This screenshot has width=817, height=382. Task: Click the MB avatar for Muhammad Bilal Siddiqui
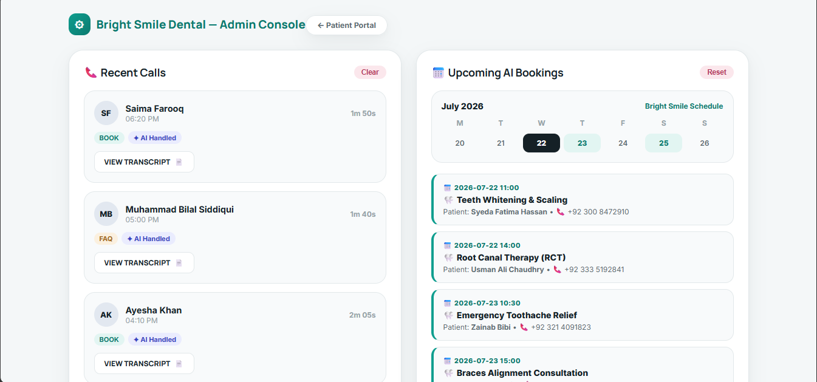[x=106, y=214]
